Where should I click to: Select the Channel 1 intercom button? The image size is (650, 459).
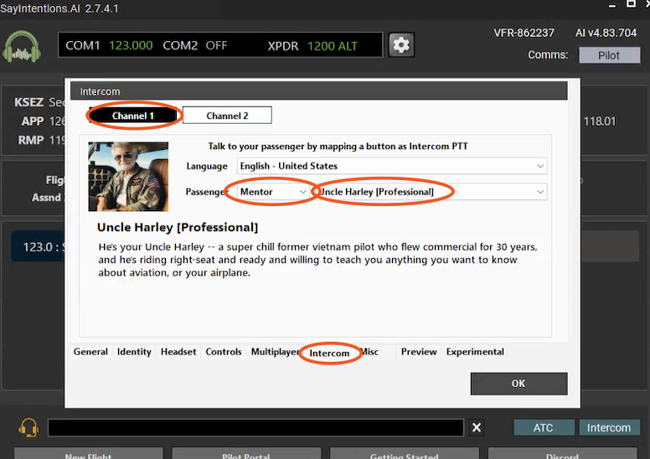click(132, 116)
